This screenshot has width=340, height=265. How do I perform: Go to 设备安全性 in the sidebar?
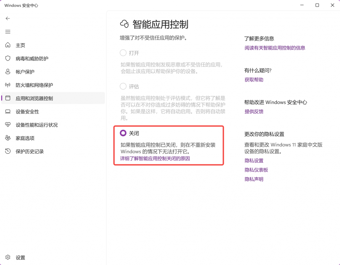pyautogui.click(x=27, y=112)
